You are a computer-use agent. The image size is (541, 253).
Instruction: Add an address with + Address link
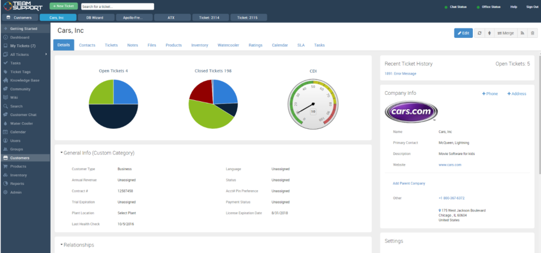[x=517, y=94]
